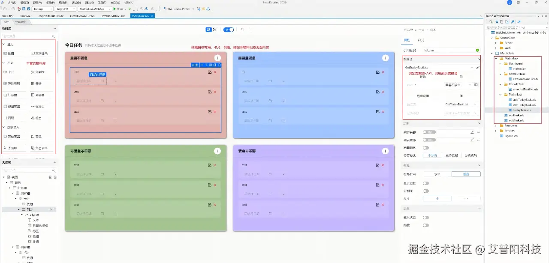Toggle the blue switch in design toolbar
Screen dimensions: 549x263
point(229,30)
